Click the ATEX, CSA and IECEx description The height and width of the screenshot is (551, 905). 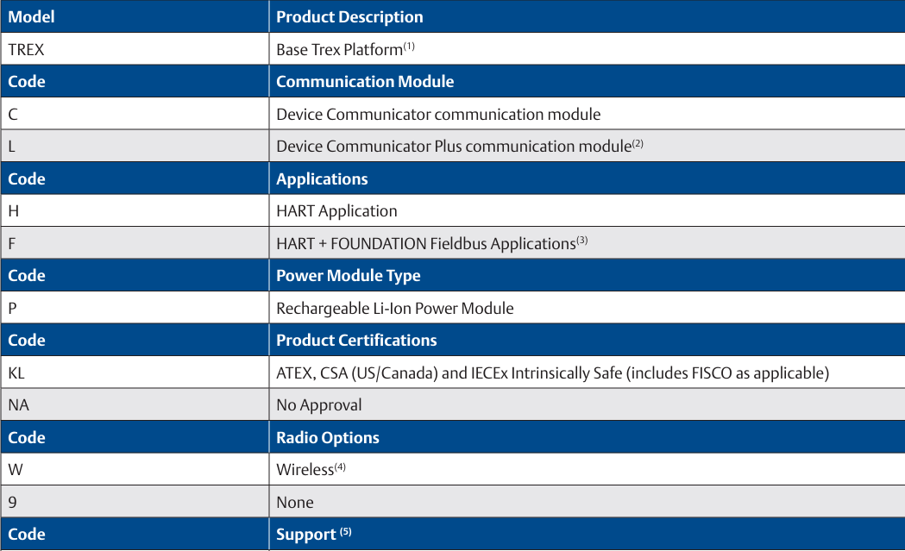click(x=552, y=373)
